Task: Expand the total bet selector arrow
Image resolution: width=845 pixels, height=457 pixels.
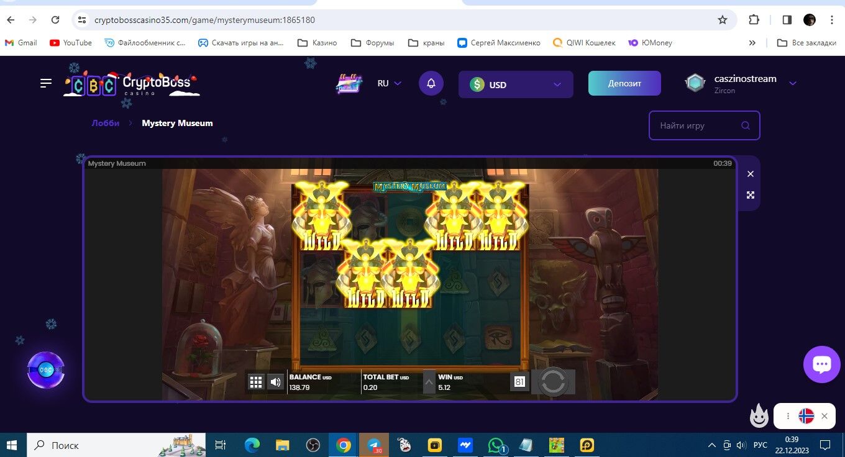Action: 429,382
